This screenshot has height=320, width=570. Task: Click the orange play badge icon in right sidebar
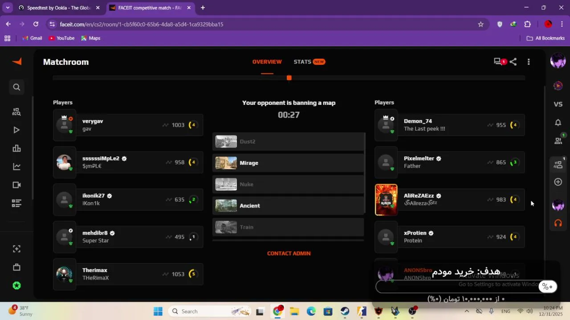coord(558,85)
